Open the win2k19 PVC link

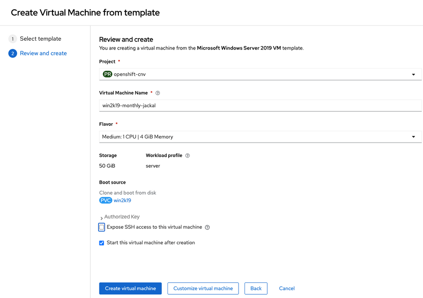pyautogui.click(x=122, y=200)
